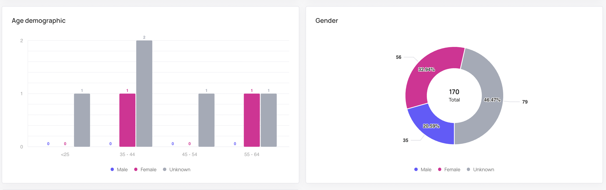Hide Female series in Age demographic legend

(145, 170)
